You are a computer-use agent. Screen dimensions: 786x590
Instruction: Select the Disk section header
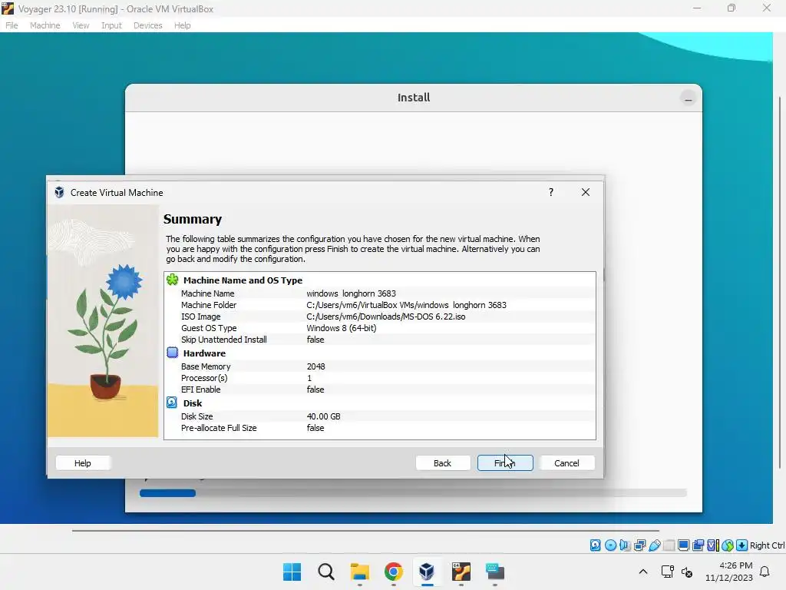tap(193, 403)
